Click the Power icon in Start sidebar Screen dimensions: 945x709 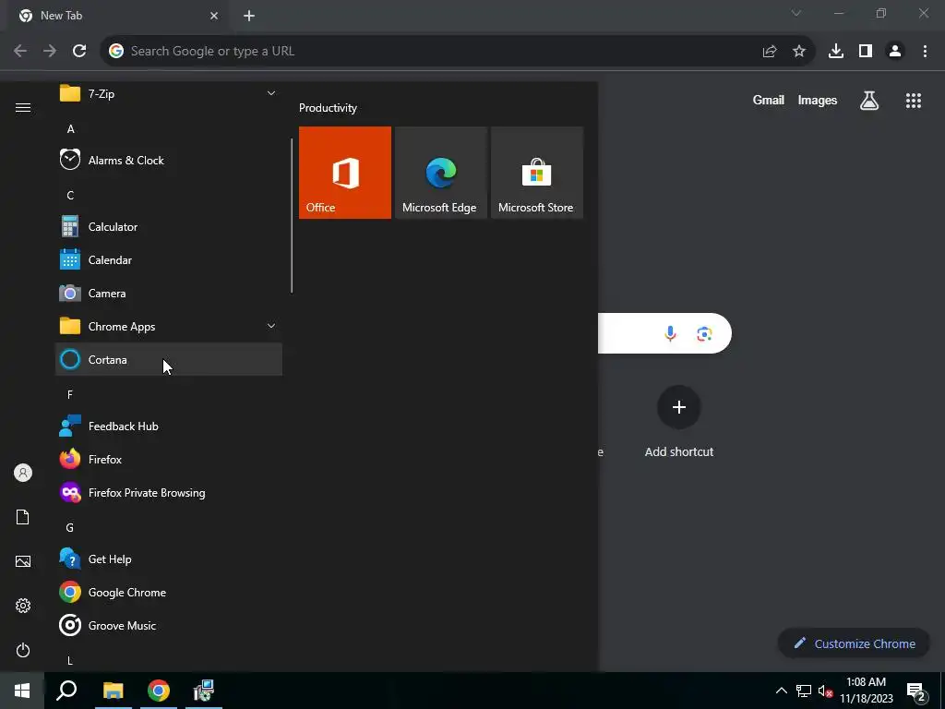[x=23, y=650]
